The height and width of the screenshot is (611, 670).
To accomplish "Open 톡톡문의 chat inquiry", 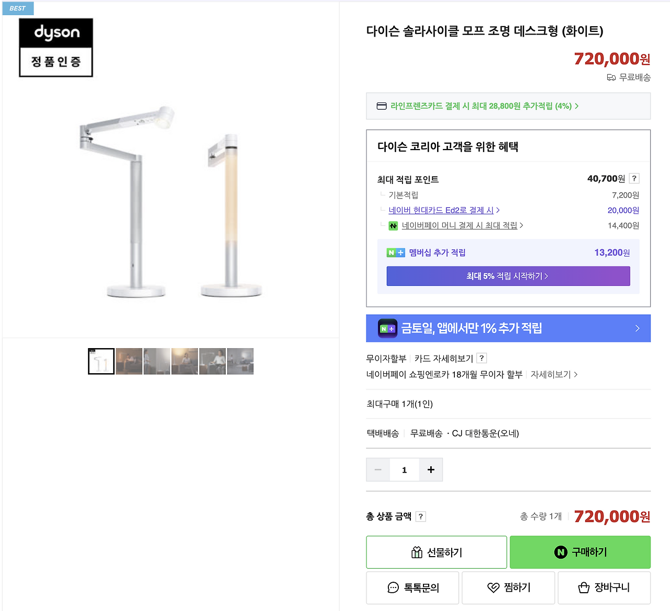I will click(412, 587).
